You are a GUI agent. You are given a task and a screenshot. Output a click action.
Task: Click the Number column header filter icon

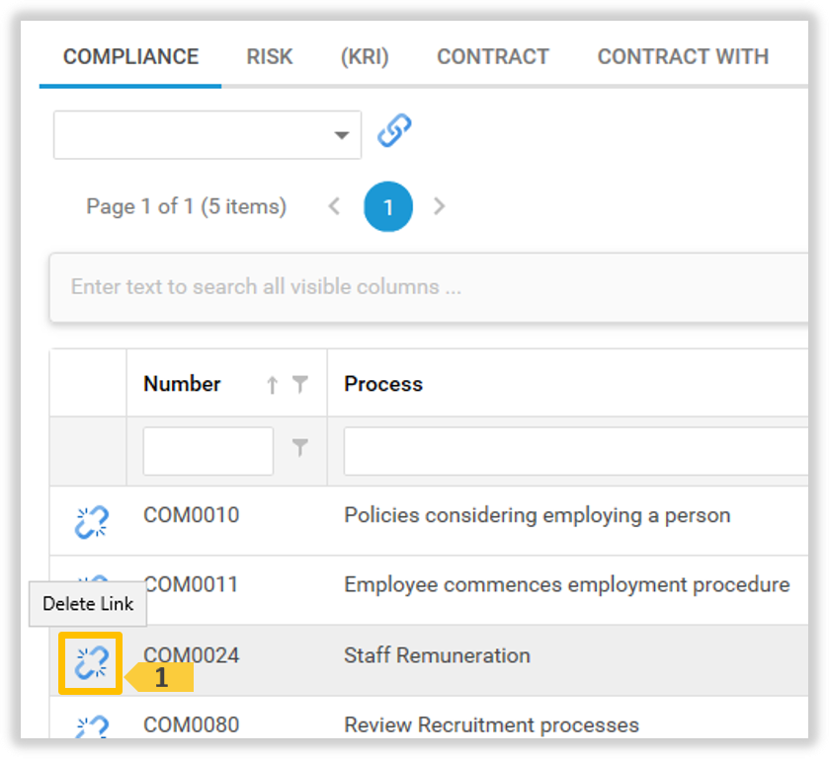pos(300,385)
